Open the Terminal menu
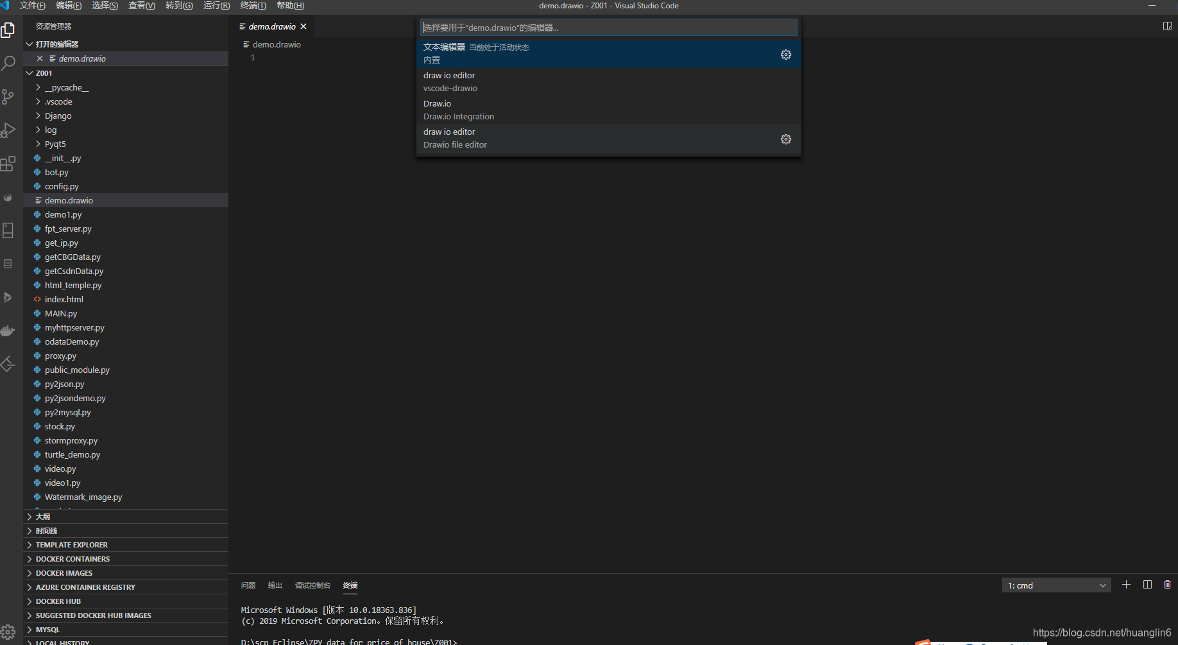This screenshot has height=645, width=1178. [x=253, y=6]
